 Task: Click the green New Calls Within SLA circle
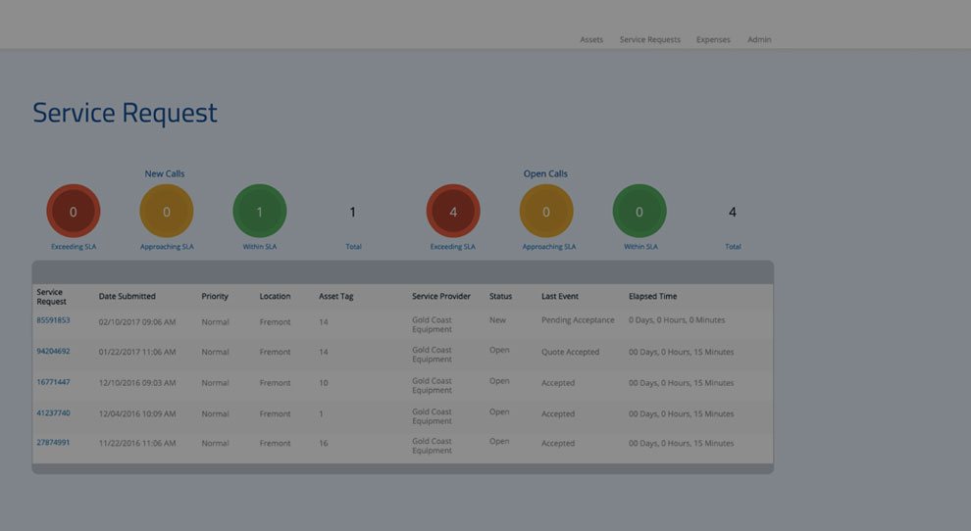tap(260, 211)
